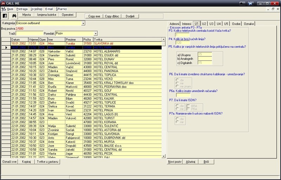Click the table scrollbar up arrow
The image size is (281, 180).
click(x=163, y=39)
